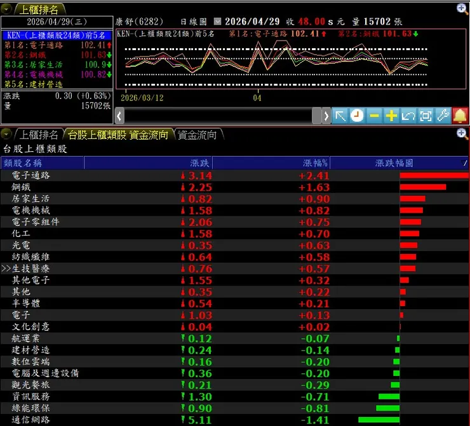The height and width of the screenshot is (426, 470).
Task: Select 綠能環保 sector row
Action: (x=235, y=408)
